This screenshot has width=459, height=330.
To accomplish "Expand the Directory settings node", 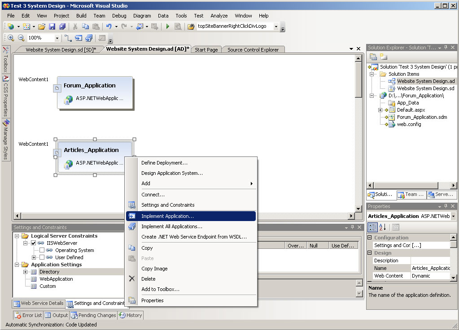I will coord(25,272).
